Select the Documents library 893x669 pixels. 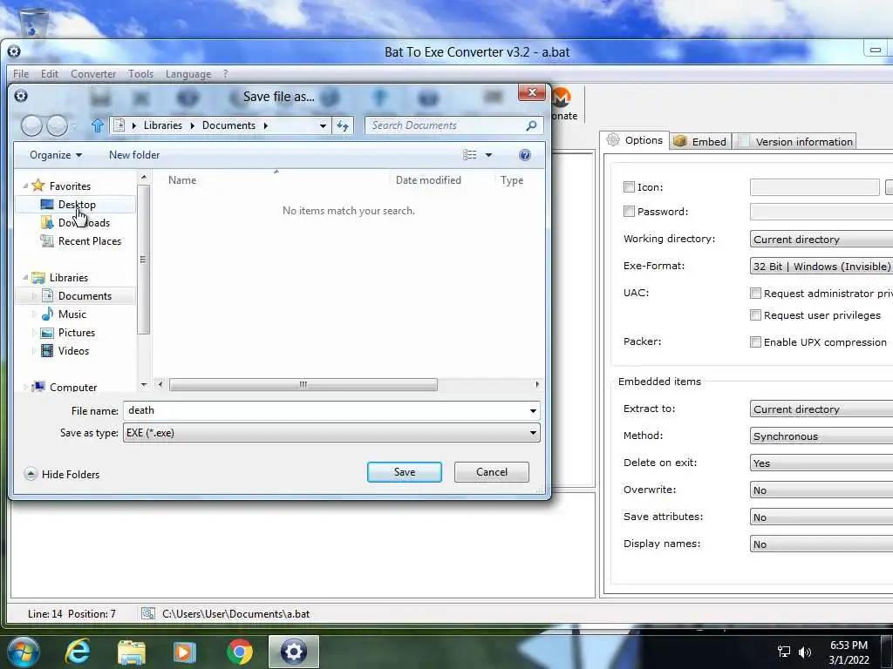(x=78, y=296)
